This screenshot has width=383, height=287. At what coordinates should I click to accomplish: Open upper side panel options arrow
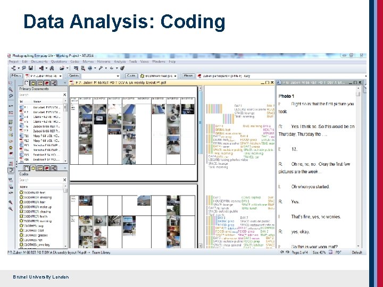coord(64,83)
